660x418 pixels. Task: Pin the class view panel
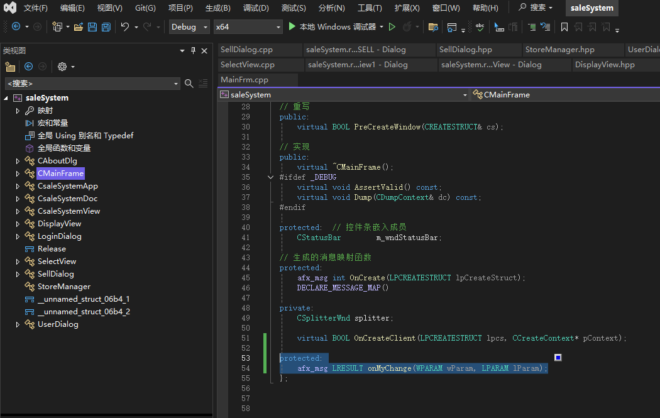194,51
